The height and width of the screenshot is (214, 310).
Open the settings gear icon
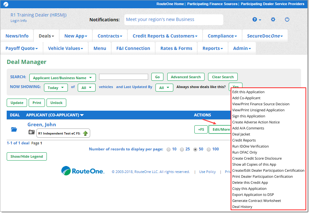pos(273,19)
